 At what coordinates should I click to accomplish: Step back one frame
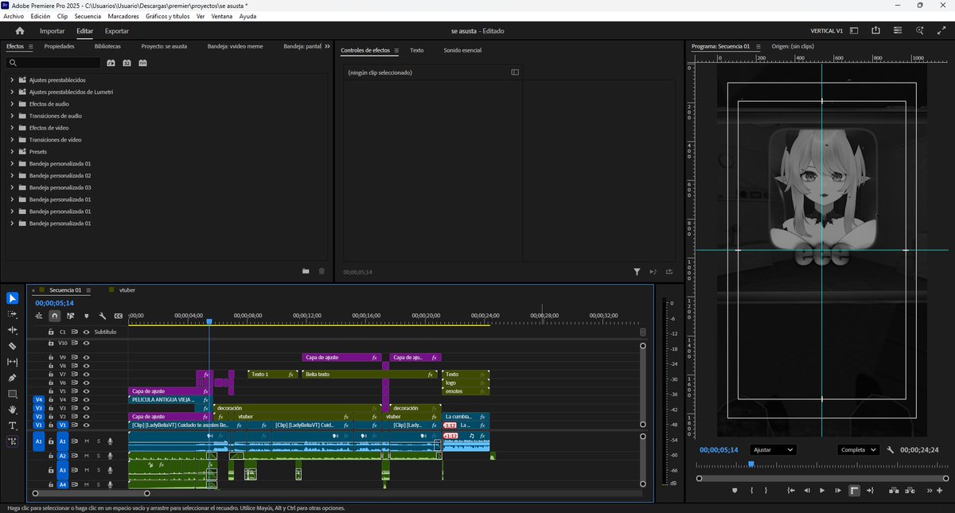coord(807,491)
